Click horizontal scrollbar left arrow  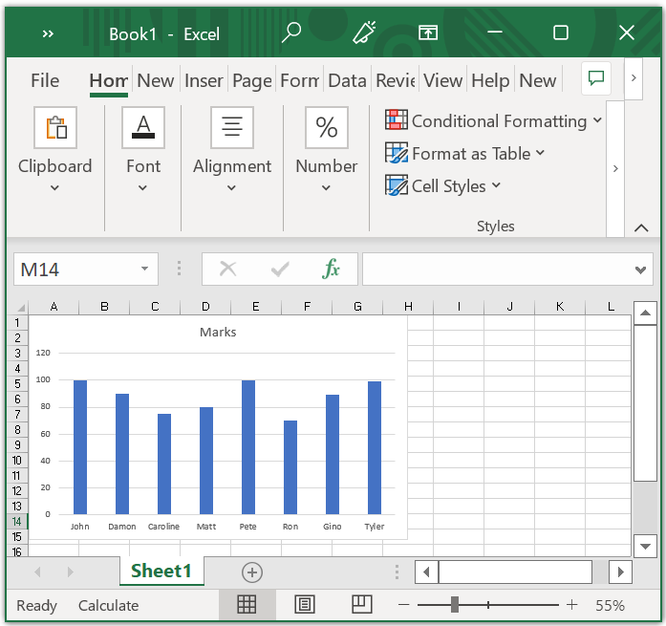pos(426,572)
